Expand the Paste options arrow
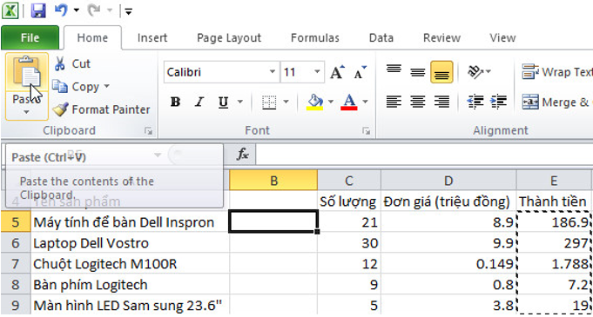The image size is (593, 317). [26, 112]
